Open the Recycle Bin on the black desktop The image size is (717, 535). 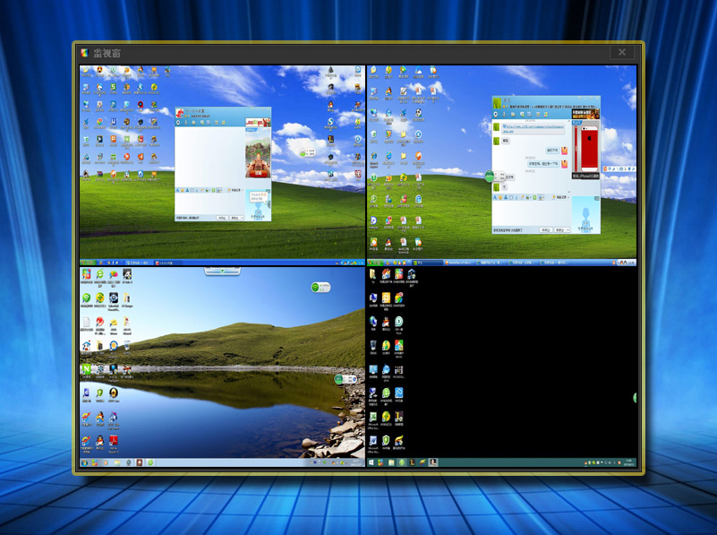coord(373,345)
